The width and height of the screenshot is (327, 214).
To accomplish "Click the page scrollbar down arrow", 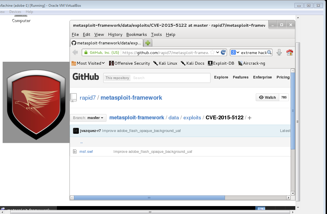I will 293,193.
